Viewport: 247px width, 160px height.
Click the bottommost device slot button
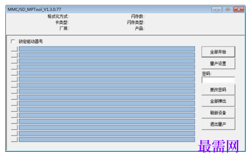click(x=14, y=139)
